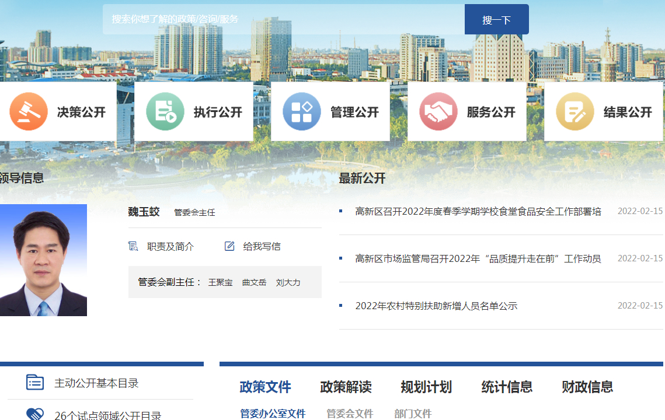Open the 给我写信 link
The width and height of the screenshot is (665, 420).
pyautogui.click(x=262, y=247)
